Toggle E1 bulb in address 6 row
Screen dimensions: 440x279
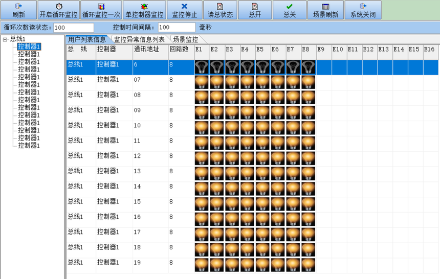point(202,67)
